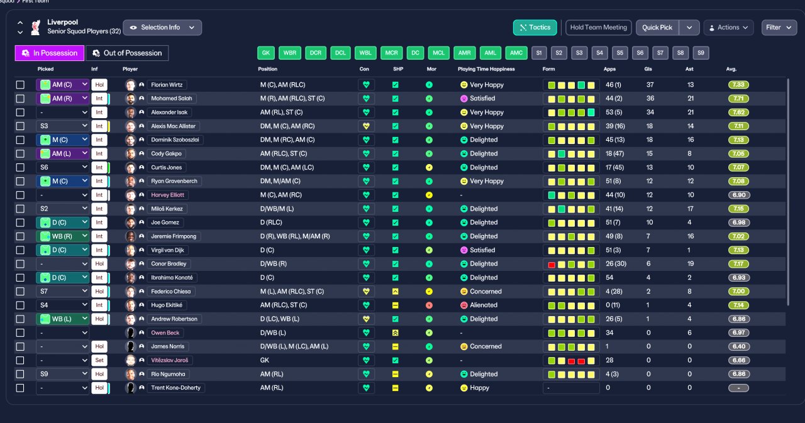The image size is (805, 423).
Task: Click the squad list vertical scrollbar
Action: coord(787,192)
